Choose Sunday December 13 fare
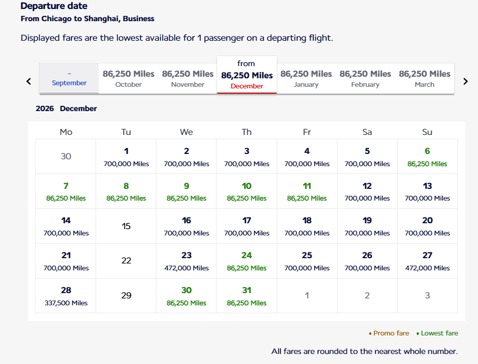 tap(427, 192)
